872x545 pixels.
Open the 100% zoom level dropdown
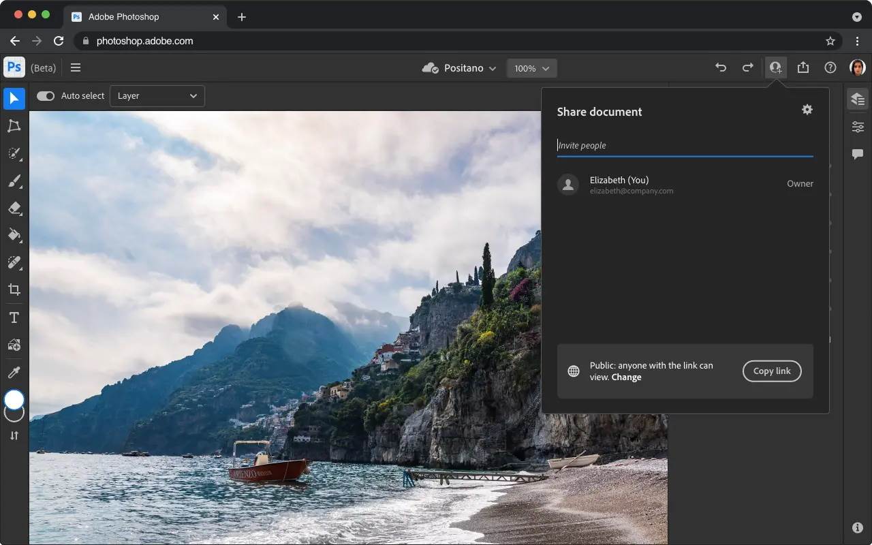click(531, 67)
